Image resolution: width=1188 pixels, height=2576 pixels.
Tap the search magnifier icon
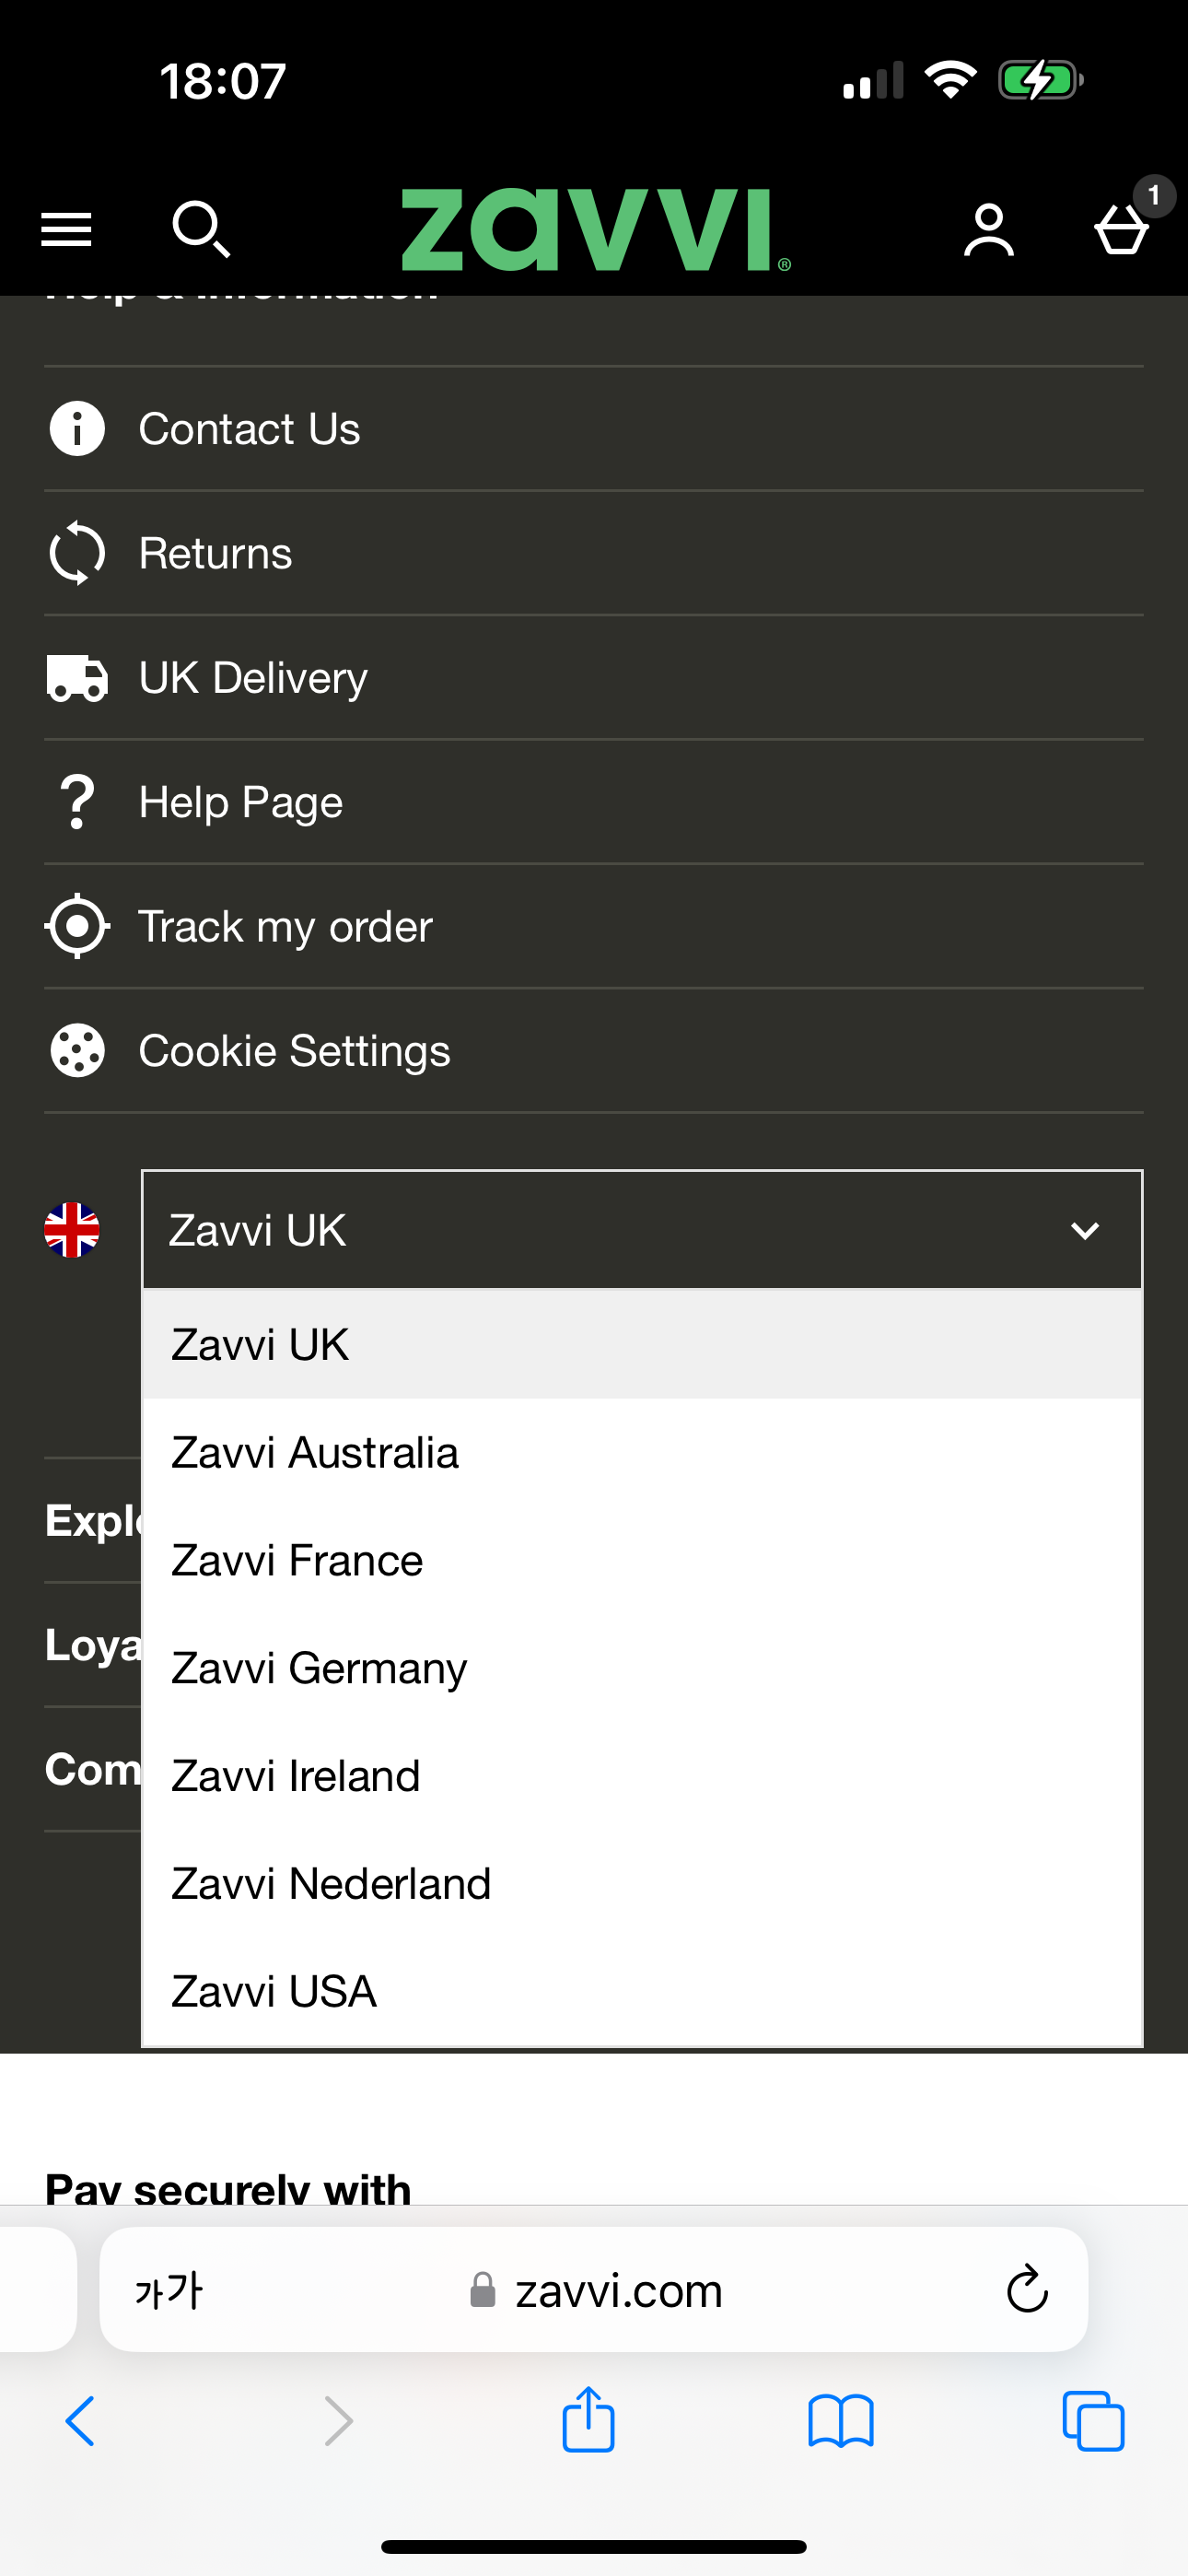[201, 229]
